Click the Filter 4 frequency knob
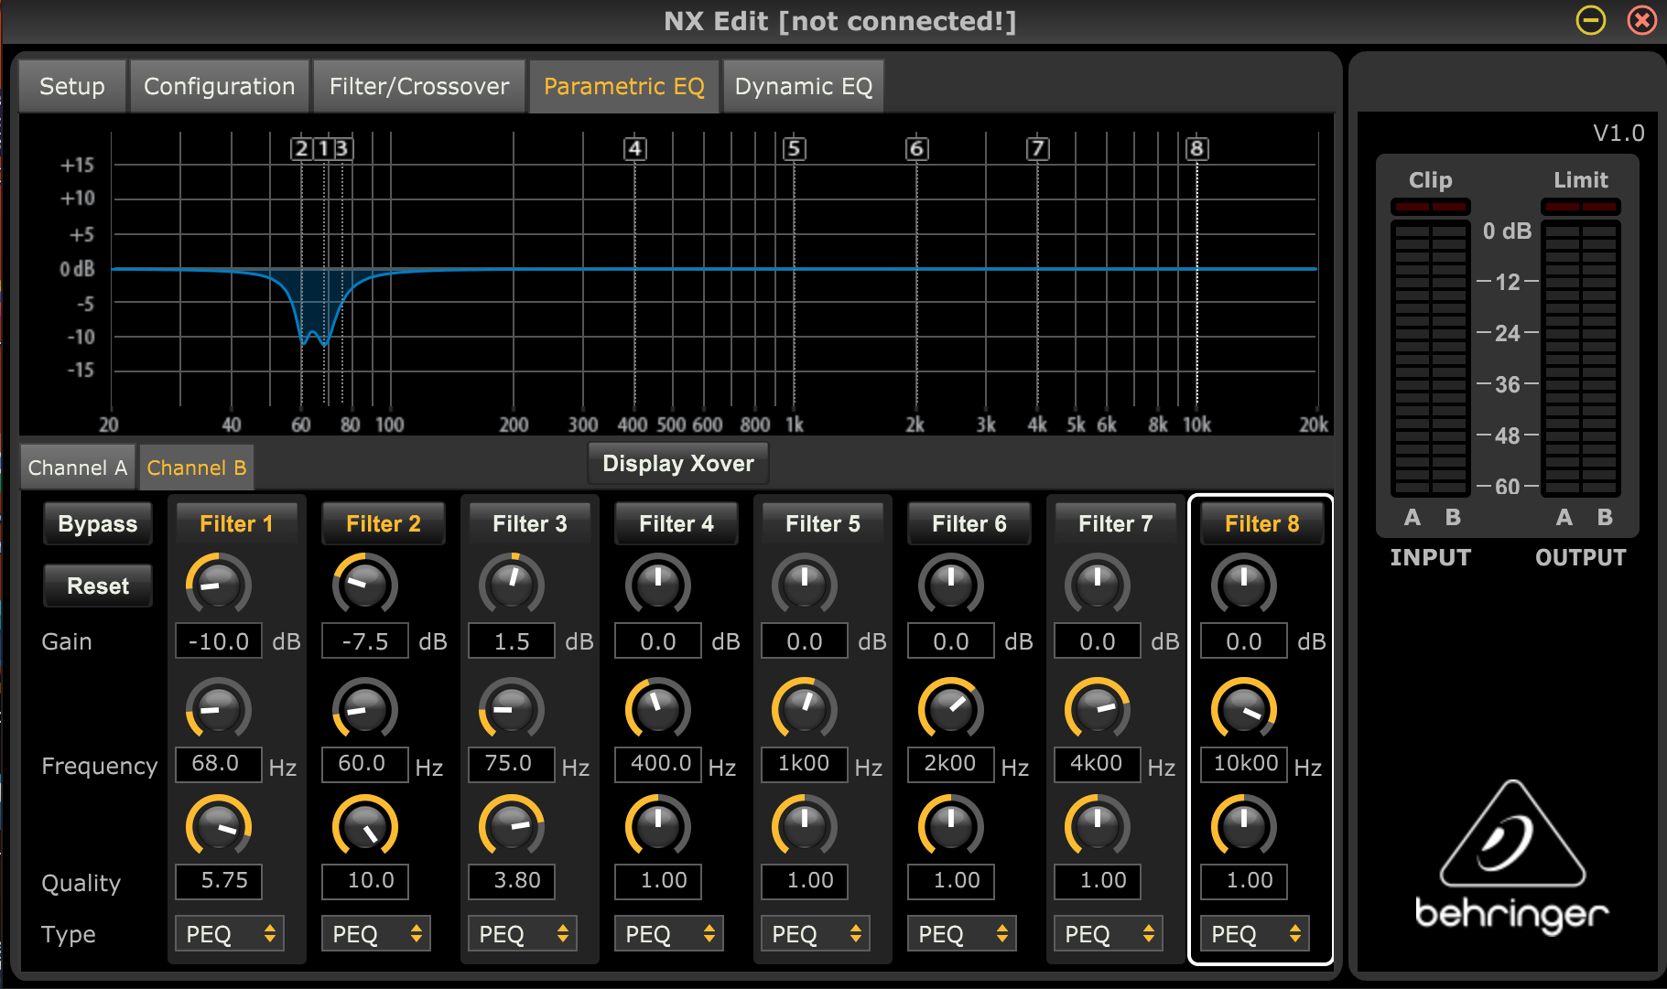This screenshot has height=989, width=1667. click(658, 709)
